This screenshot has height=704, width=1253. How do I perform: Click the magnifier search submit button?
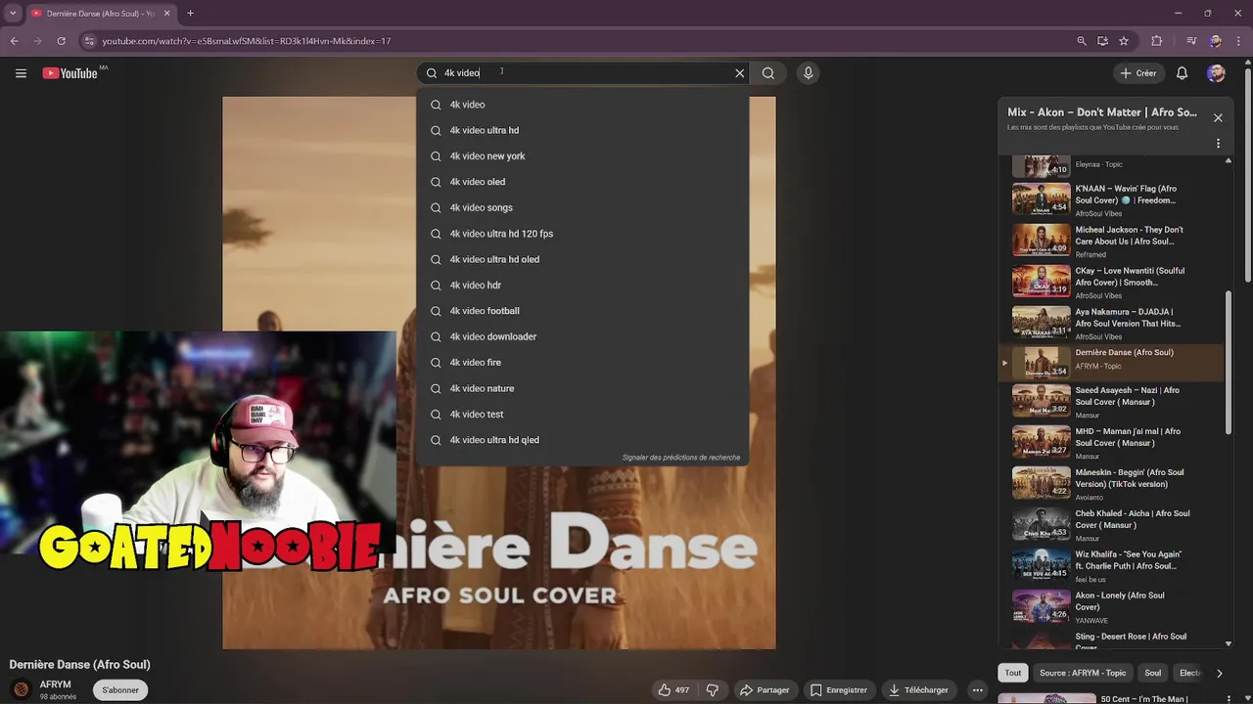768,73
